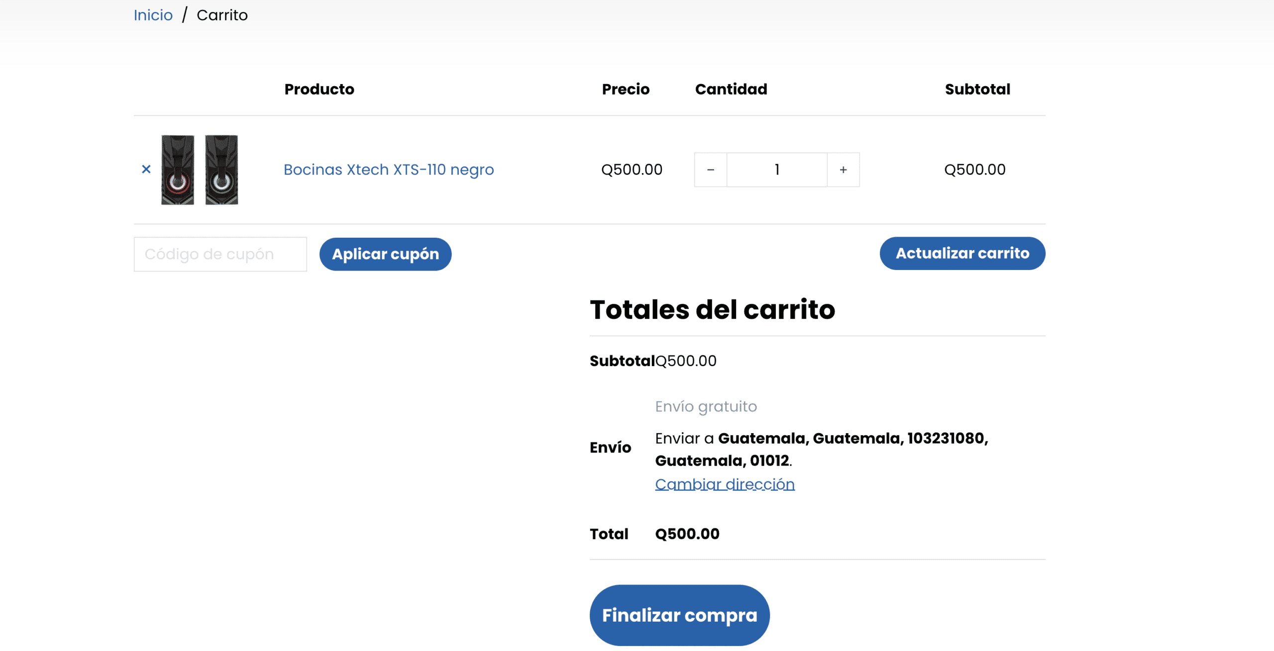Click the Q500.00 total amount

pos(687,534)
